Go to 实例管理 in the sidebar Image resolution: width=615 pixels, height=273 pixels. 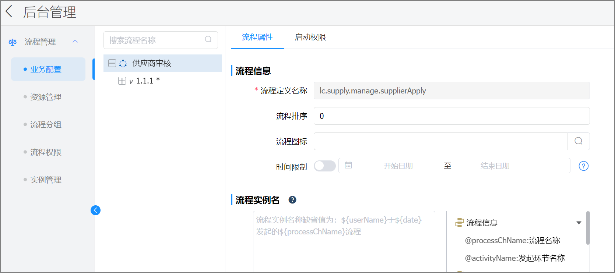pos(46,180)
